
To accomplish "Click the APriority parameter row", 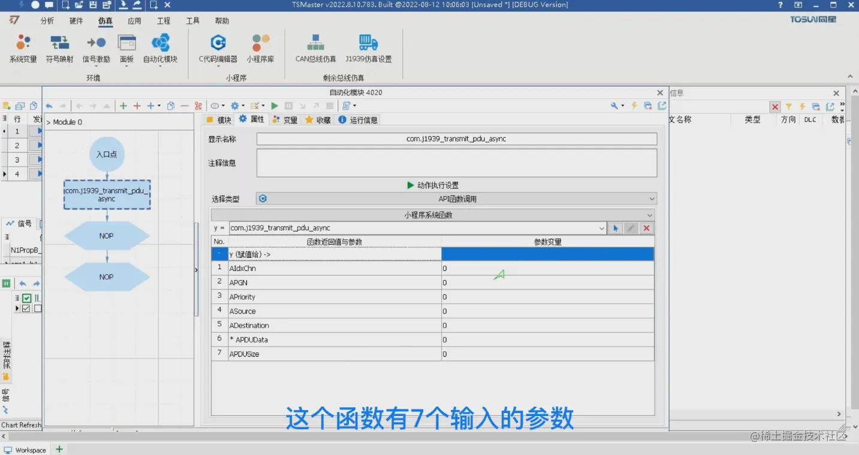I will (x=432, y=297).
